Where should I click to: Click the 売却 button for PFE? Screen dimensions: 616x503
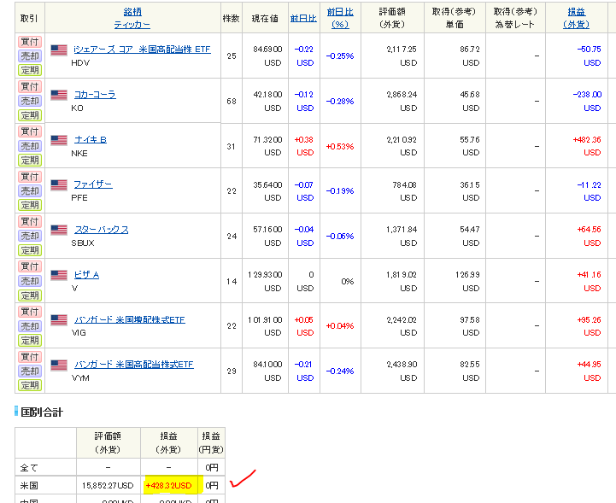tap(30, 190)
